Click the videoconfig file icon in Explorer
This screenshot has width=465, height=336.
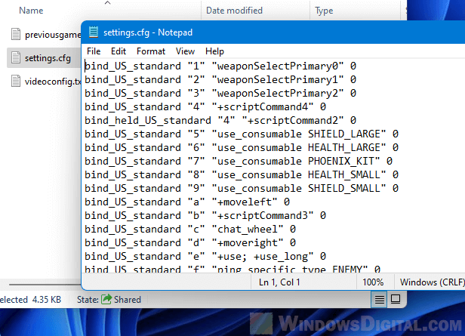(16, 81)
